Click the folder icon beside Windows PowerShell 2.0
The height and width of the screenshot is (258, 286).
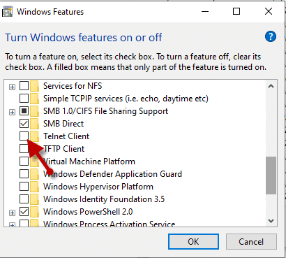(x=35, y=212)
